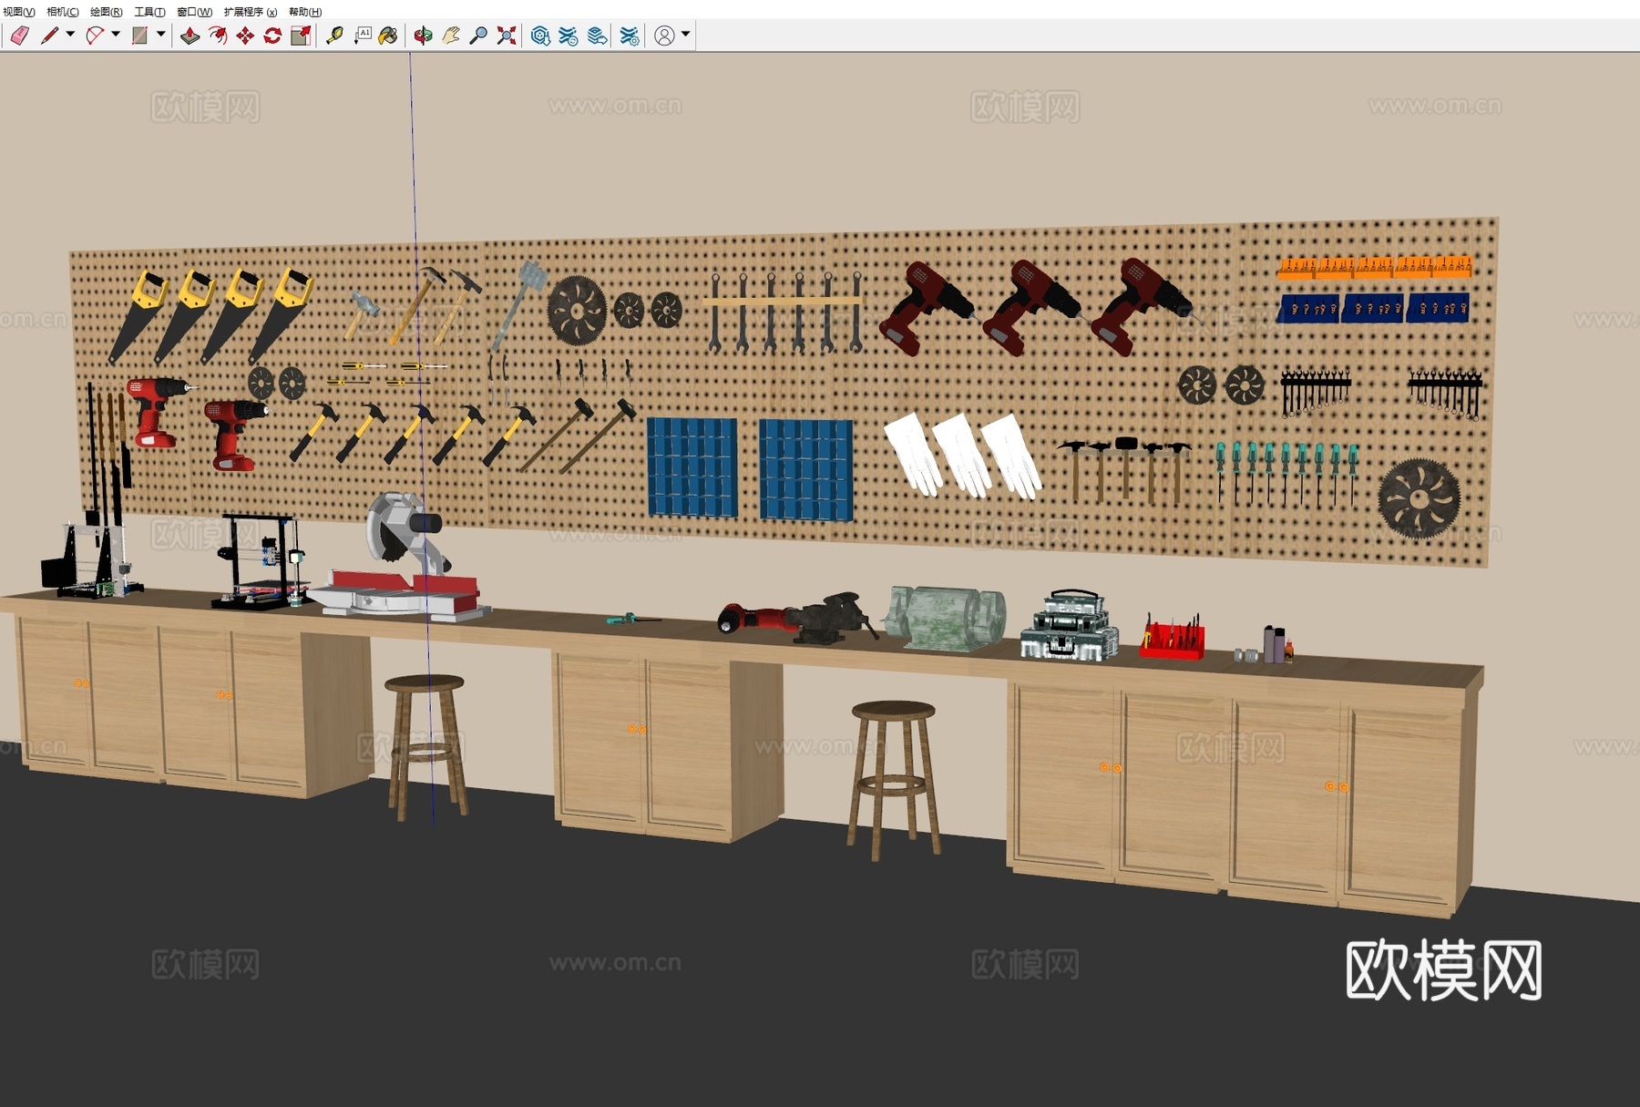Select the Paint Bucket tool
1640x1107 pixels.
(389, 36)
